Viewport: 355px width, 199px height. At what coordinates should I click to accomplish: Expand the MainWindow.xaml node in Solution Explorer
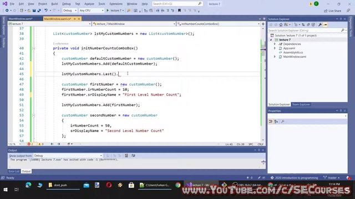click(x=275, y=56)
